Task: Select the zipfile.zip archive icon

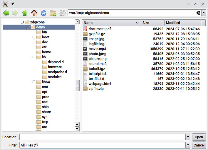Action: [85, 89]
